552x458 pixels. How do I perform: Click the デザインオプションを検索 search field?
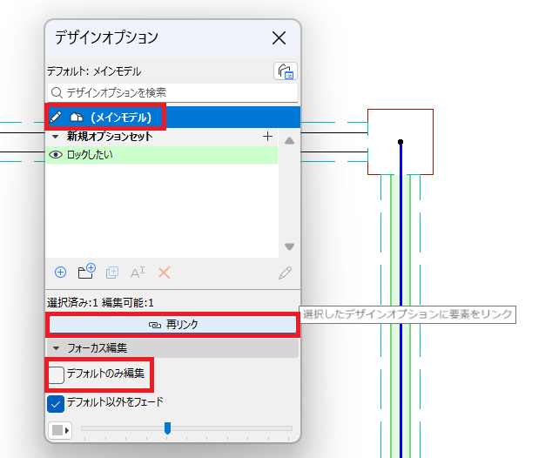click(172, 93)
